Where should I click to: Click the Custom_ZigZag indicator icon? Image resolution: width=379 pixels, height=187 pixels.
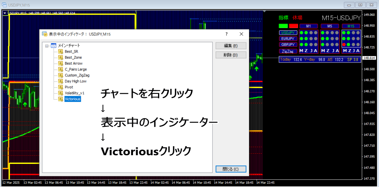point(61,75)
